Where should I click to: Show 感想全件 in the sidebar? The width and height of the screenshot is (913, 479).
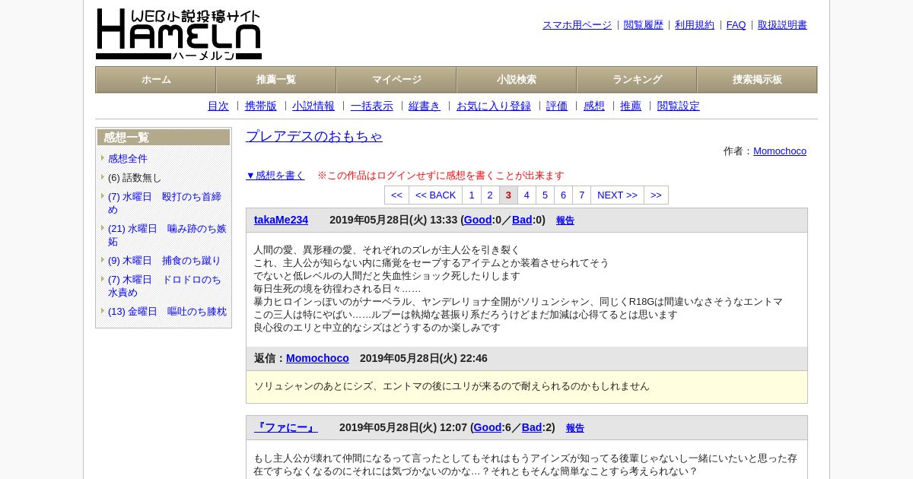tap(128, 159)
